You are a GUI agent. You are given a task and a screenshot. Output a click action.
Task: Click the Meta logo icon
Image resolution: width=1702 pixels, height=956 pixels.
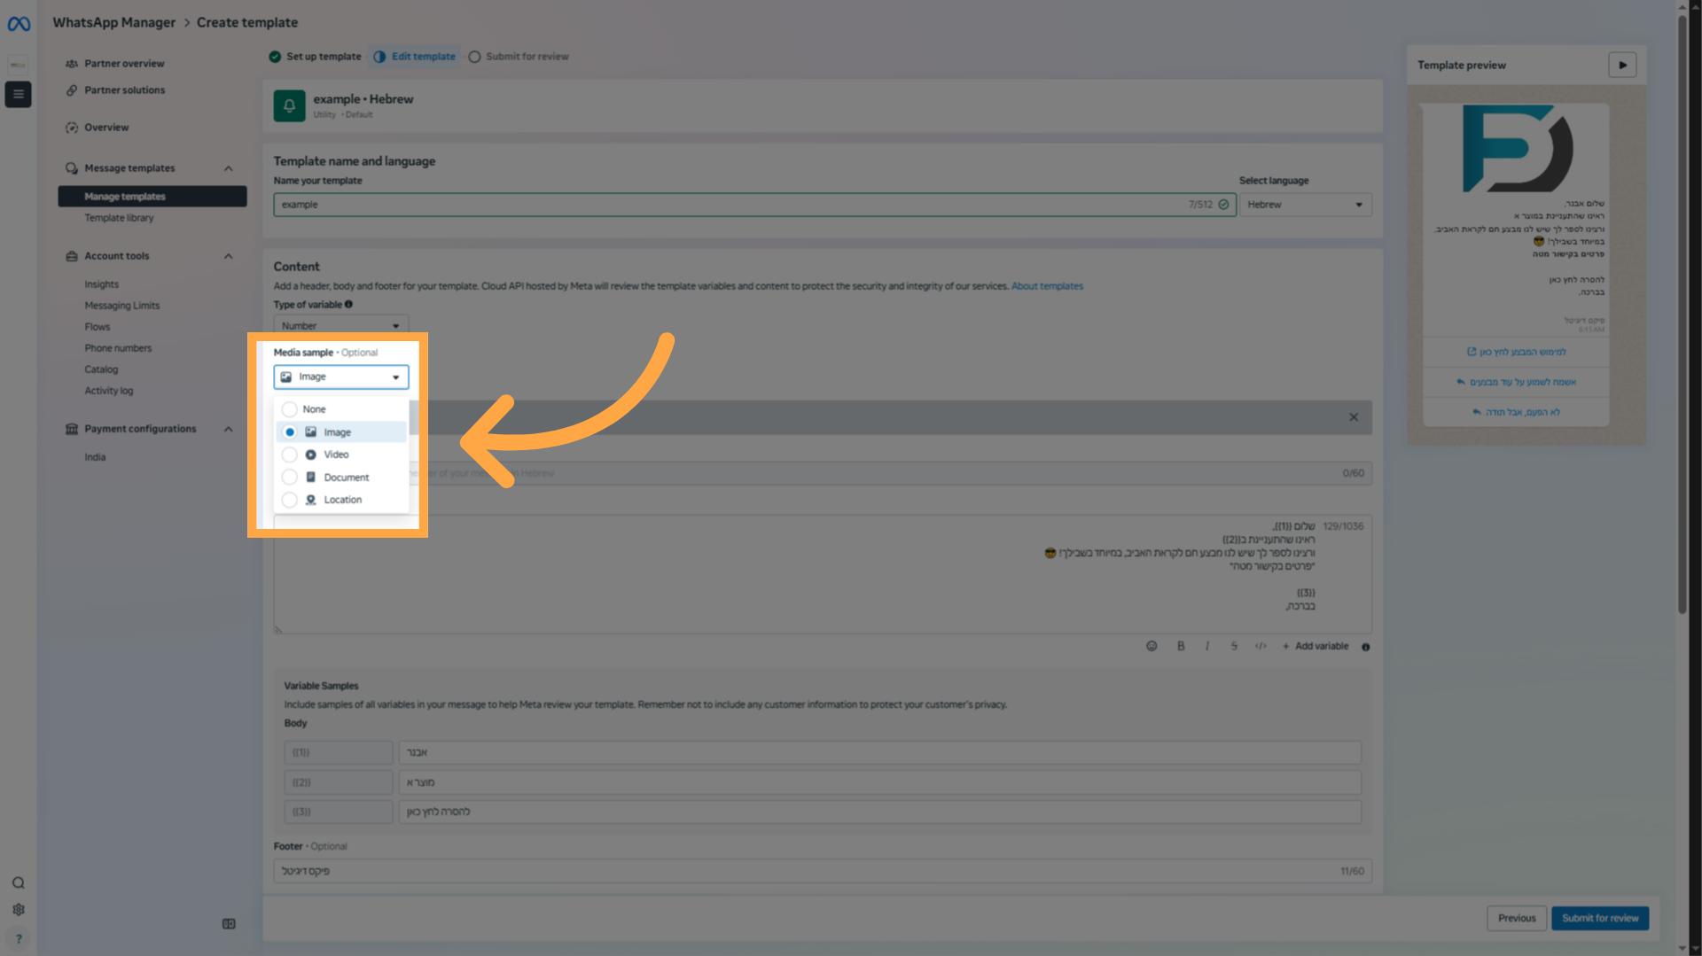[19, 24]
